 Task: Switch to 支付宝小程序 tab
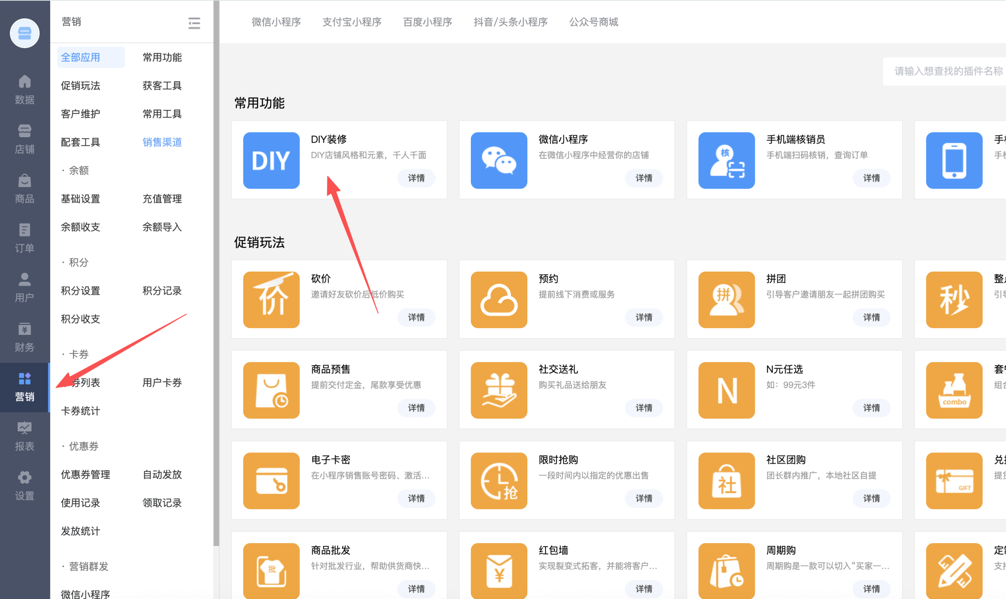[x=351, y=22]
